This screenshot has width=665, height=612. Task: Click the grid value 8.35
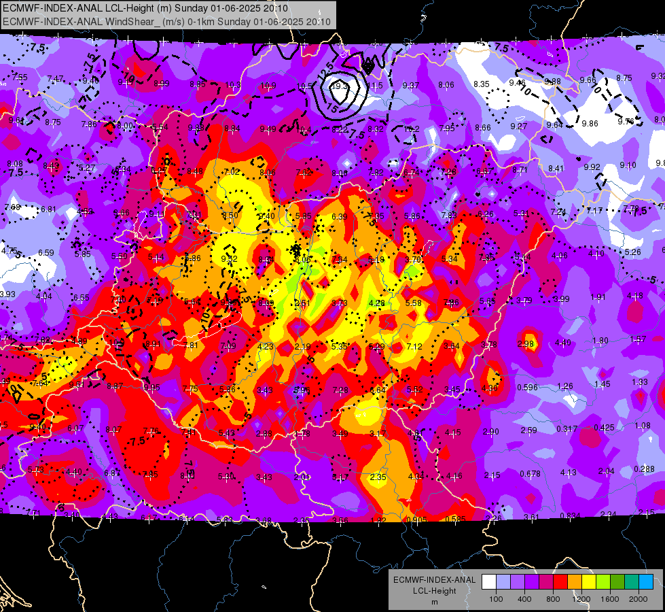(x=482, y=84)
